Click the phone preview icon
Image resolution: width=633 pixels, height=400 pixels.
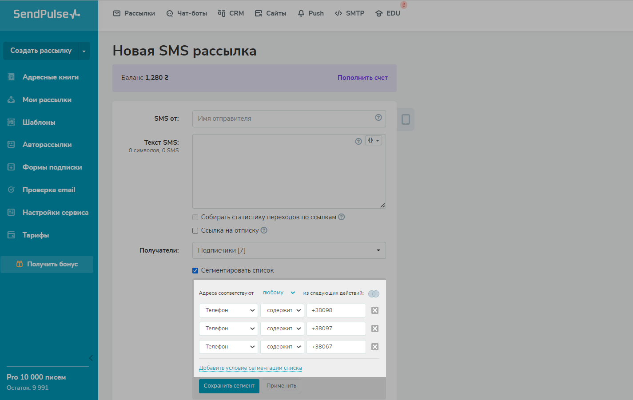405,119
